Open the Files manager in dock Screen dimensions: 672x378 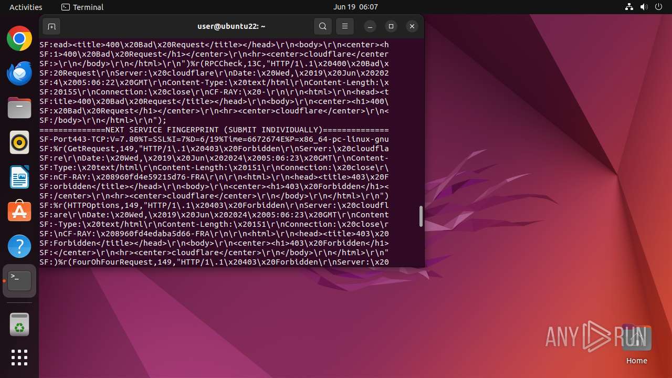(x=19, y=108)
